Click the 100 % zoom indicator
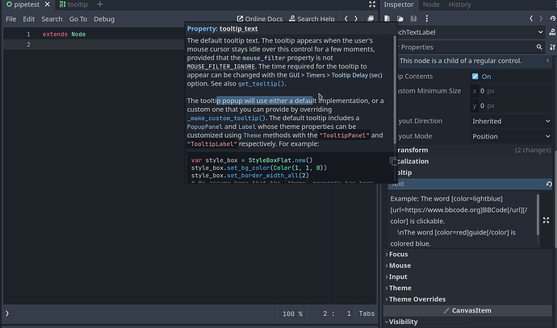The height and width of the screenshot is (328, 557). pos(292,313)
